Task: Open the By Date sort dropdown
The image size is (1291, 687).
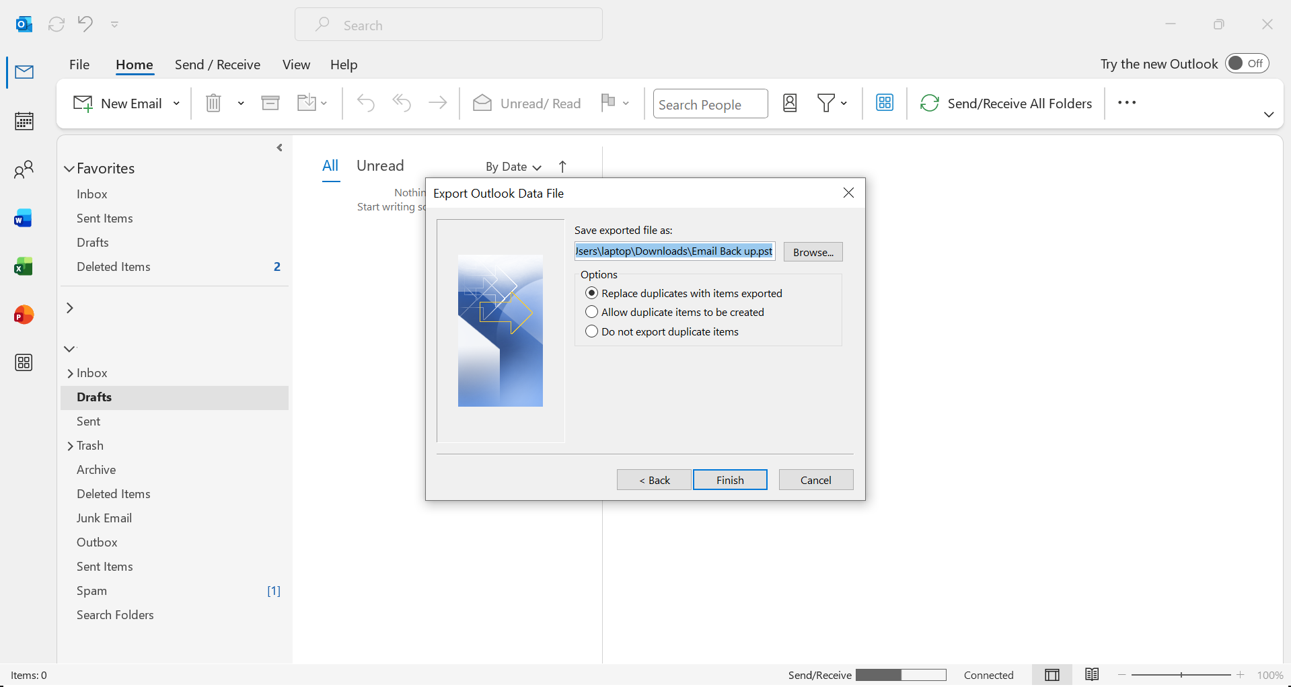Action: [513, 167]
